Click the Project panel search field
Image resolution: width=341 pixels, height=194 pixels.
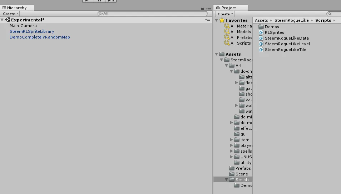334,14
